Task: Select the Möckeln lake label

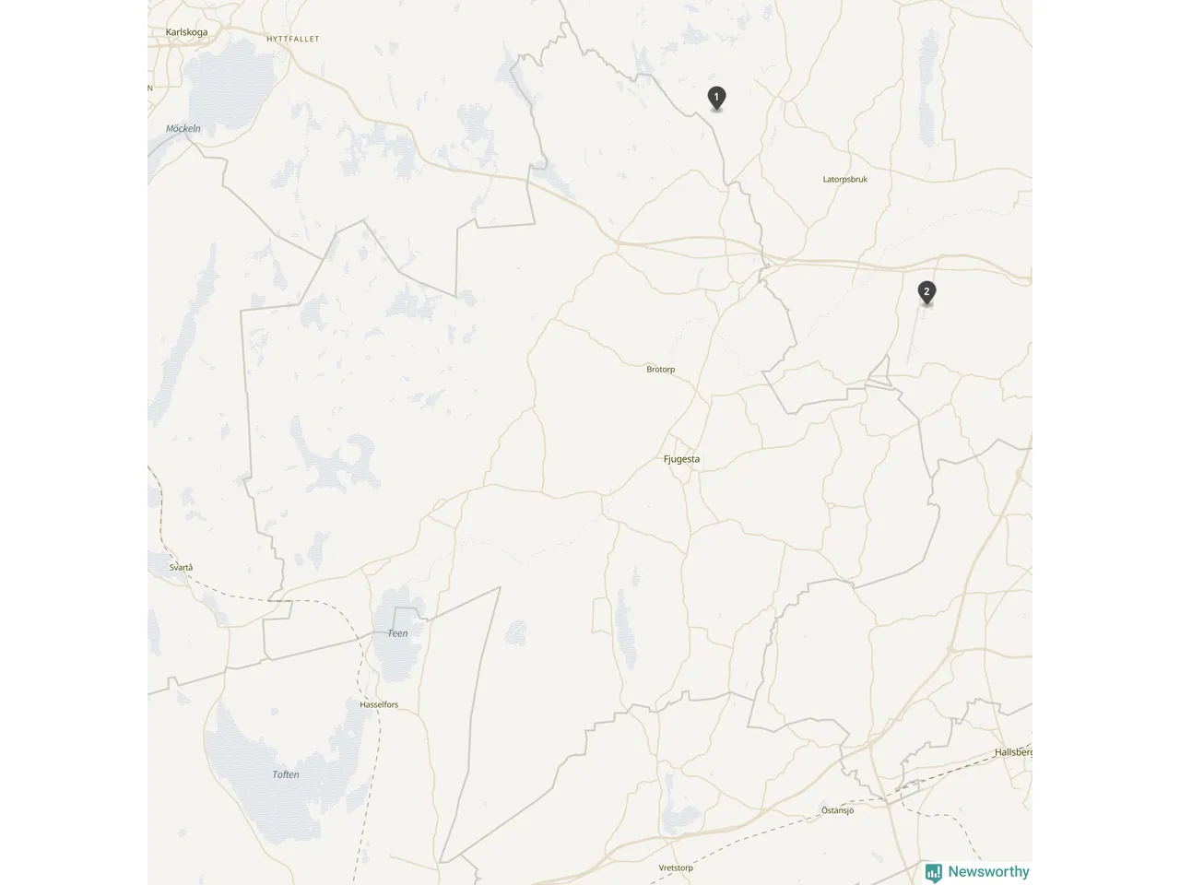Action: [183, 128]
